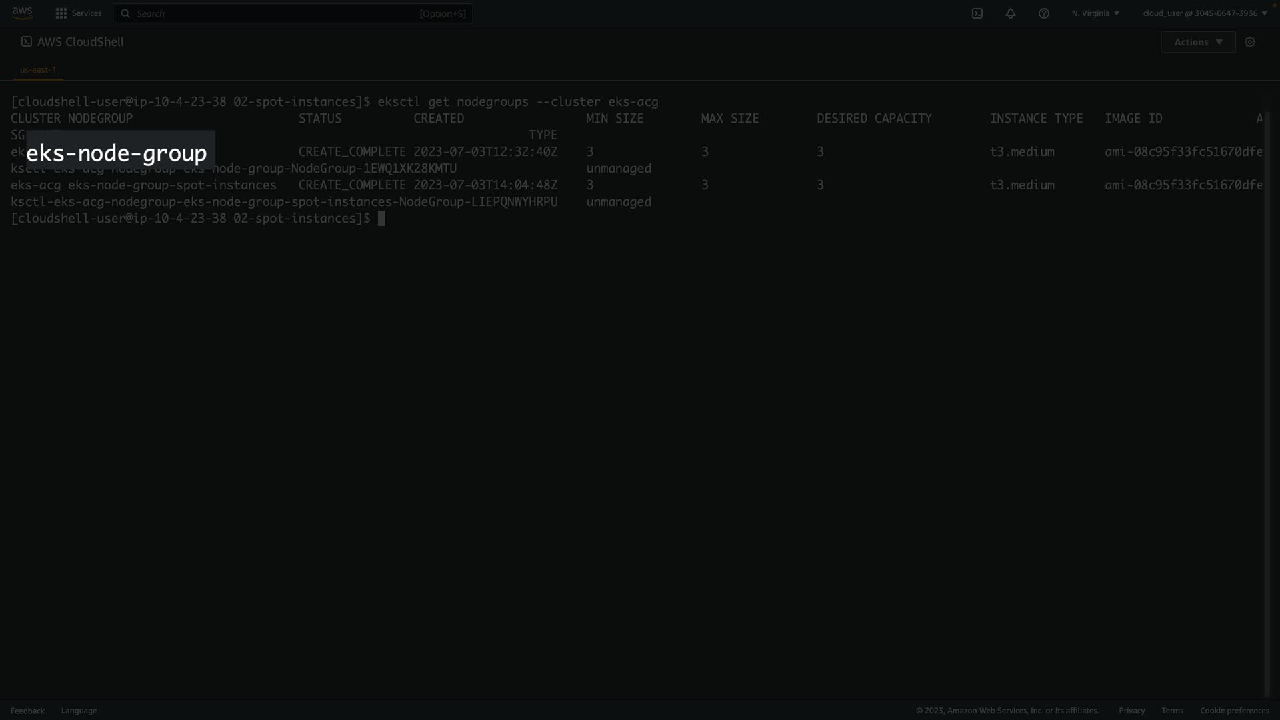The height and width of the screenshot is (720, 1280).
Task: Open the notifications bell
Action: 1011,13
